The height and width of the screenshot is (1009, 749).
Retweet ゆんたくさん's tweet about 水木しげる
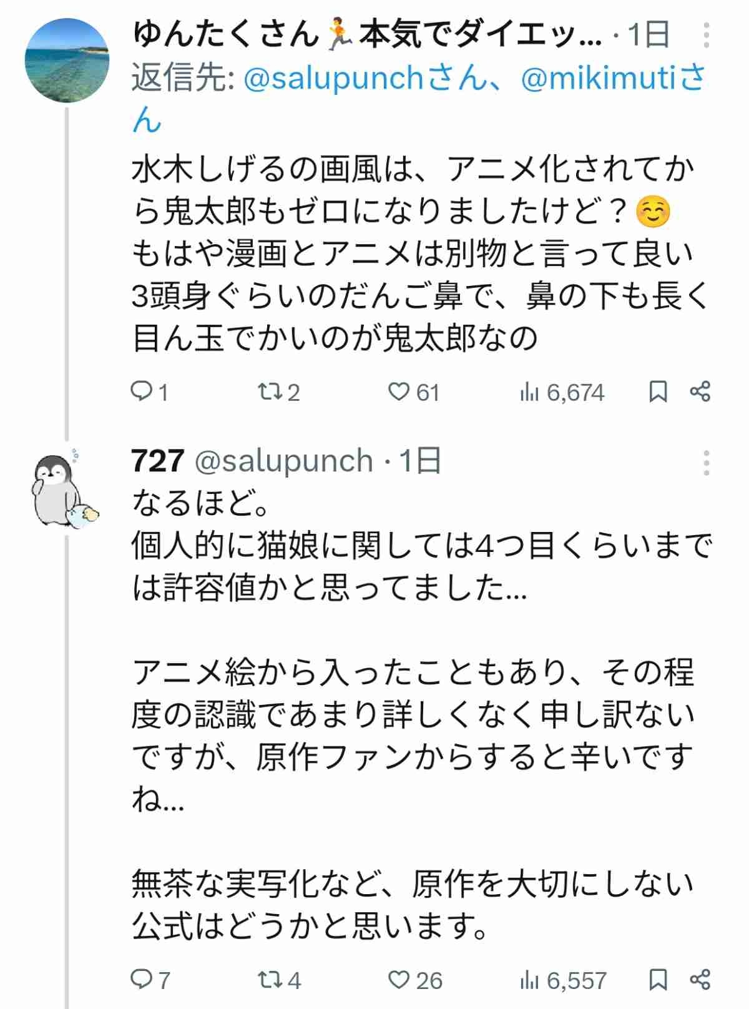pos(269,392)
